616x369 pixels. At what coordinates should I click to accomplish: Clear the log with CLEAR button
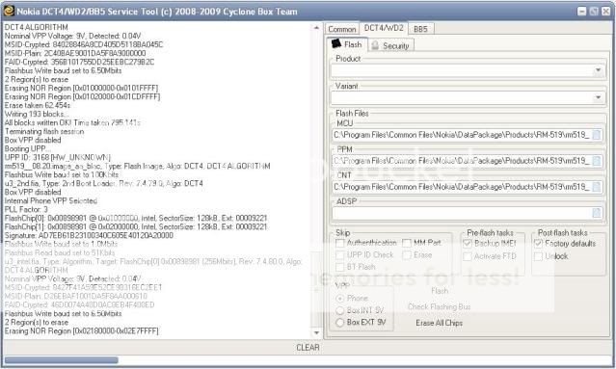tap(308, 348)
